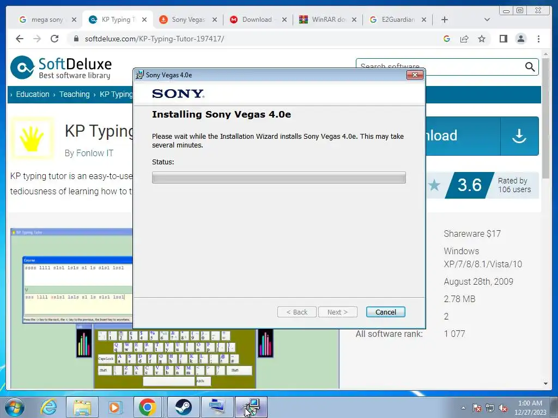
Task: Close the E2Guardian tab
Action: 424,20
